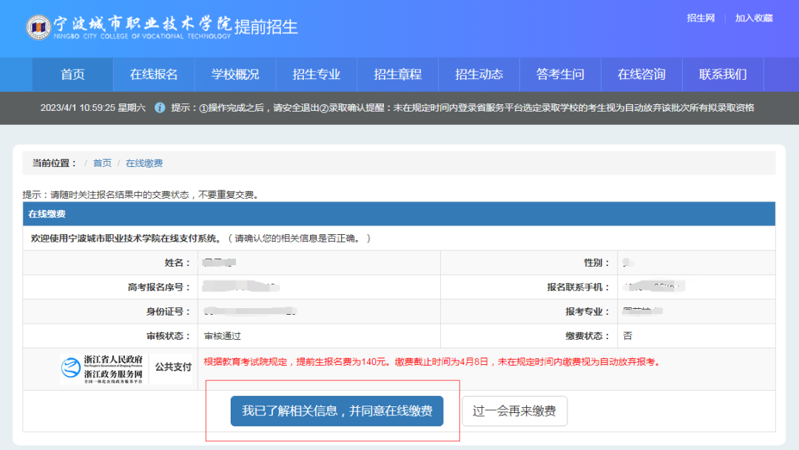
Task: View 招生动态 in the navigation bar
Action: coord(479,75)
